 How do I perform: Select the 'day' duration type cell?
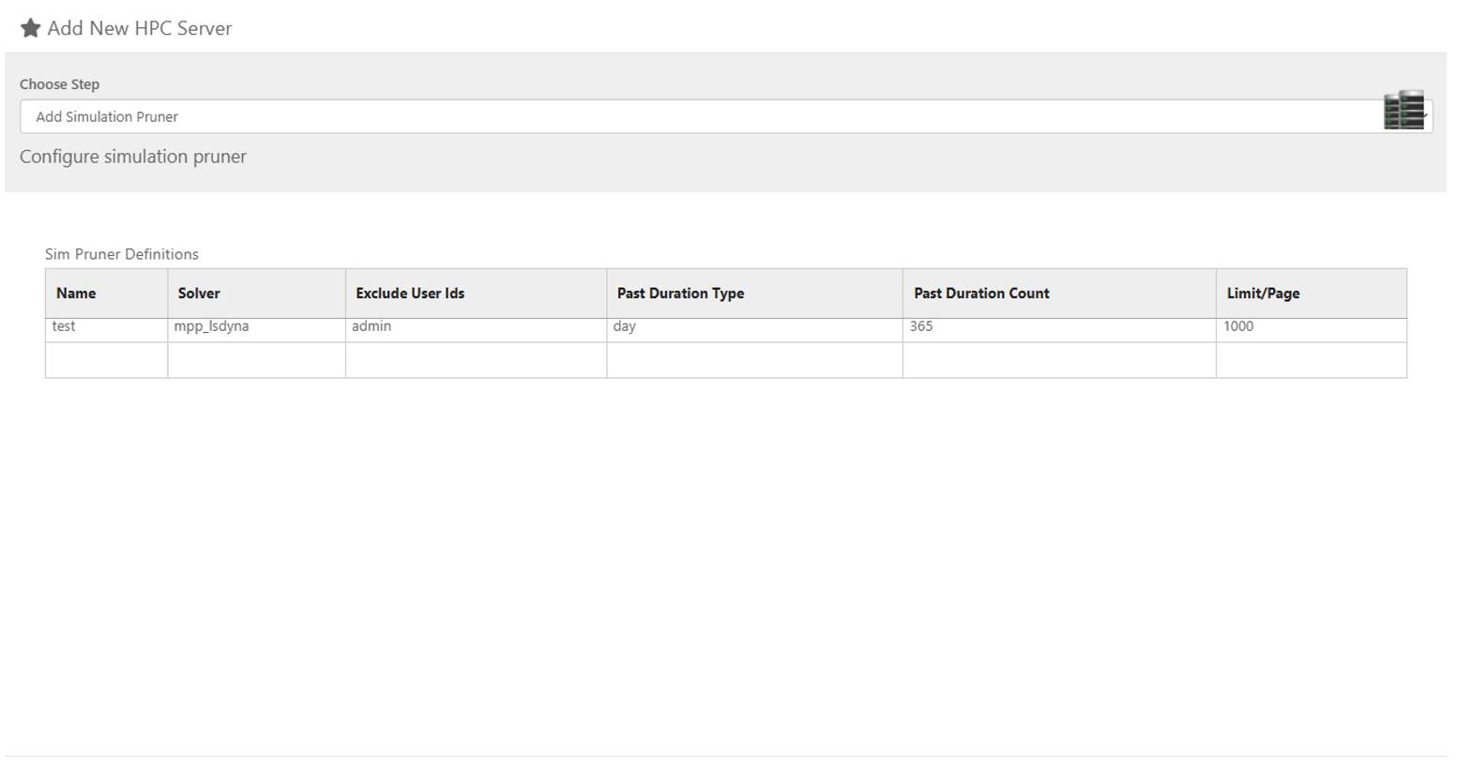(x=625, y=327)
